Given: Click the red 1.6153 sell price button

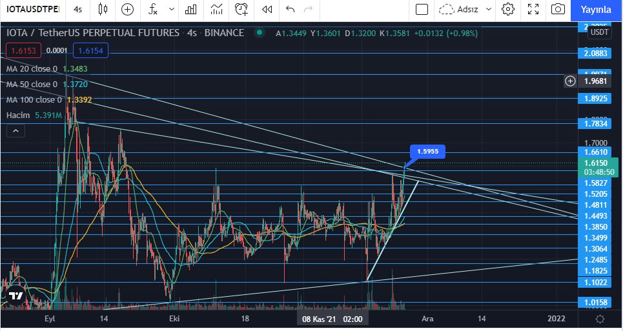Looking at the screenshot, I should point(23,51).
